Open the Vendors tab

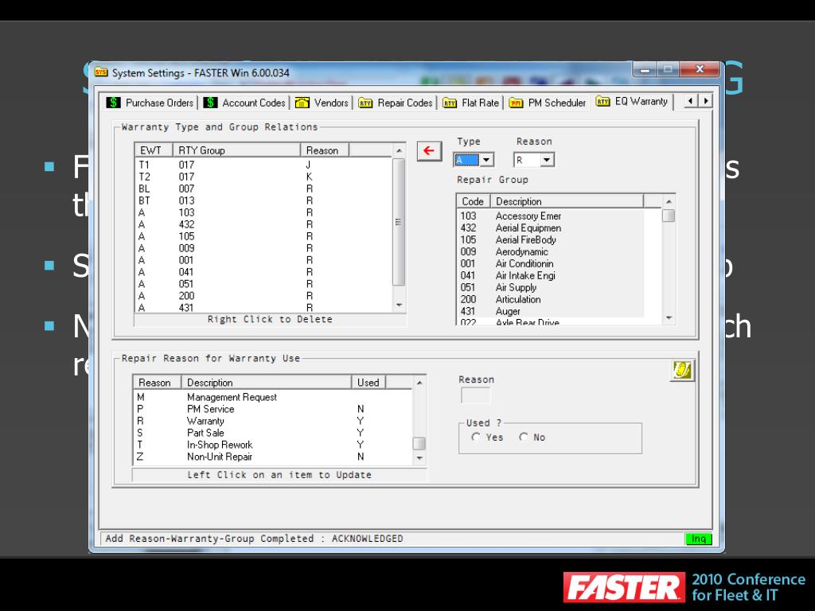322,103
